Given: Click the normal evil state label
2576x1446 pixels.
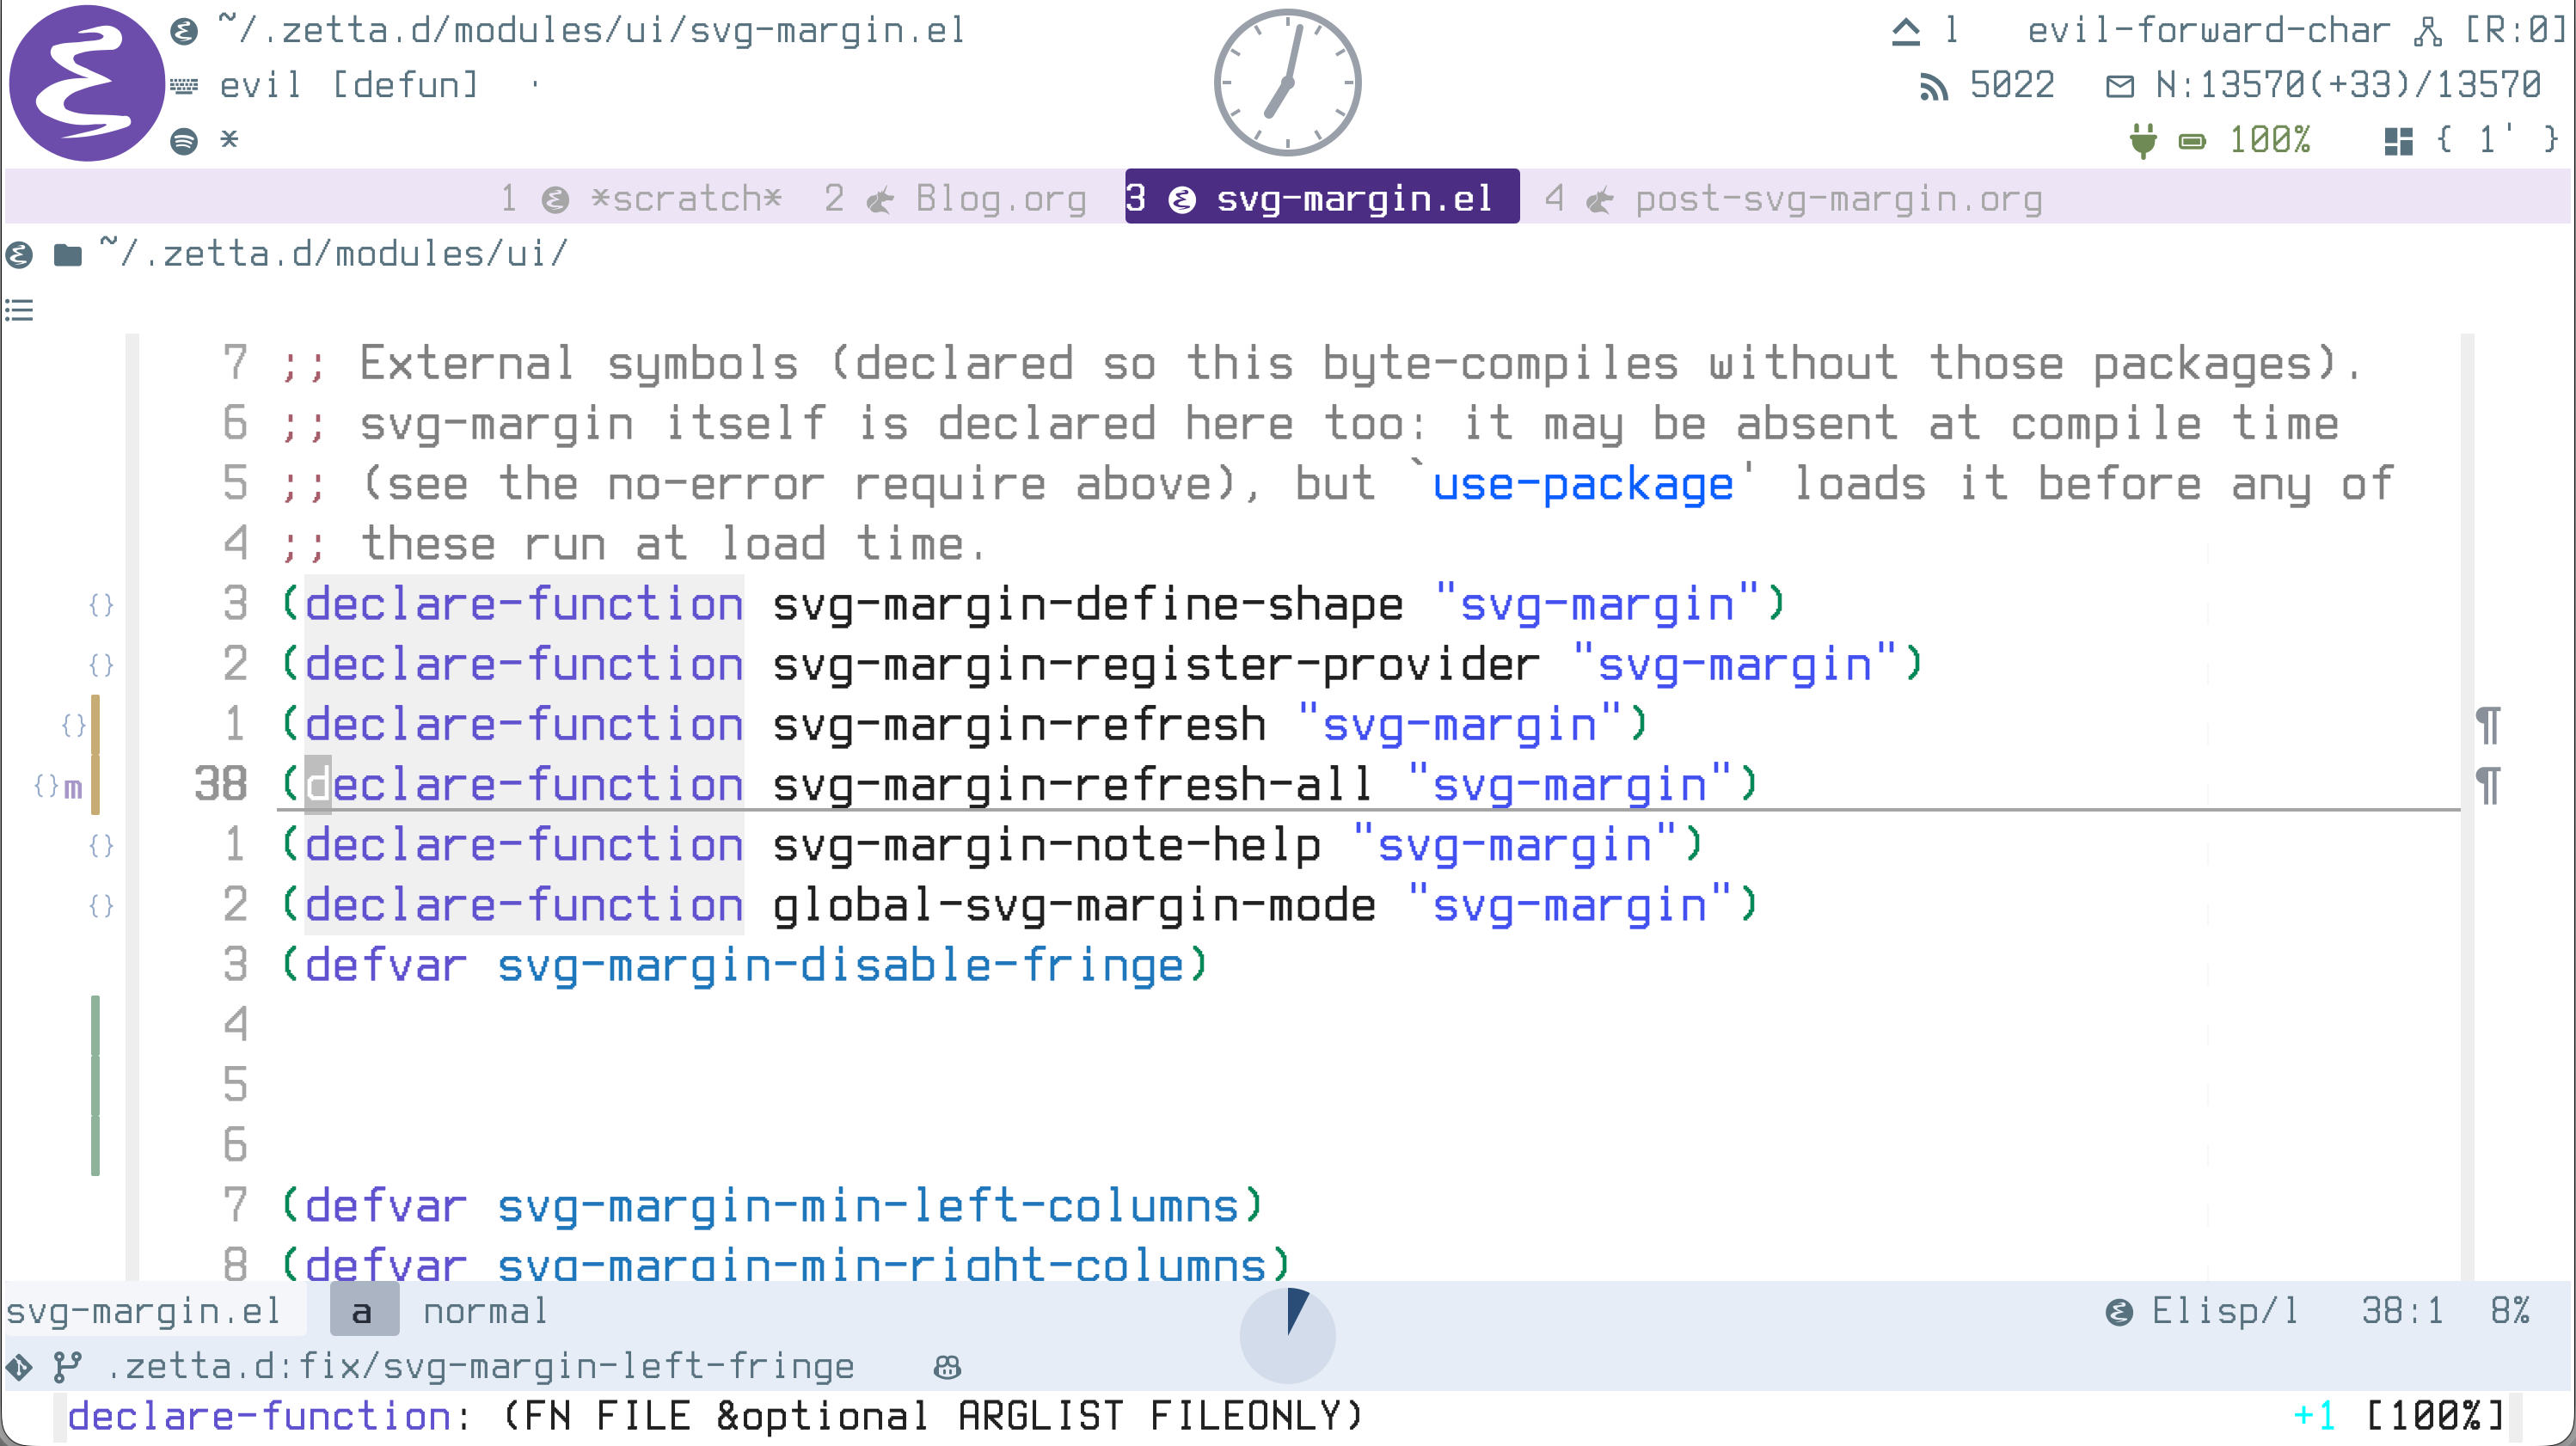Looking at the screenshot, I should coord(485,1311).
